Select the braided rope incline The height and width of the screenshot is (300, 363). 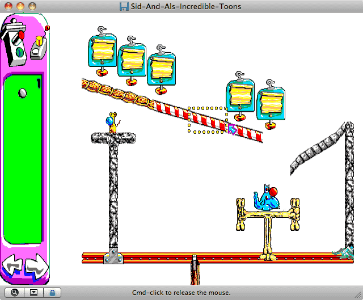118,93
